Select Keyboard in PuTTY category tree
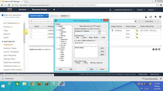 pos(63,32)
